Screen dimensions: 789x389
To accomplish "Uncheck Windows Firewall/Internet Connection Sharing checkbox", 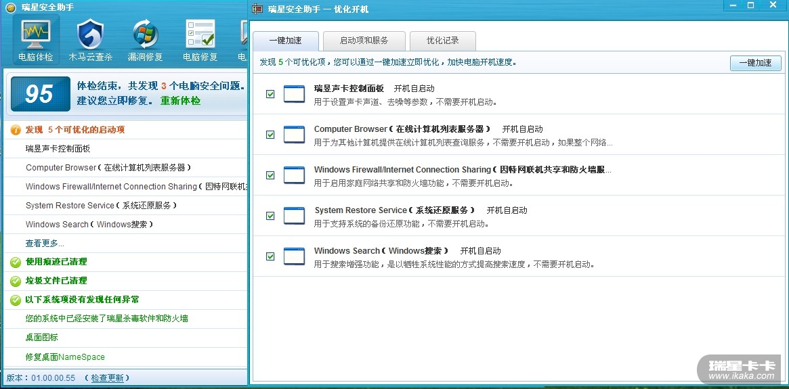I will point(270,175).
